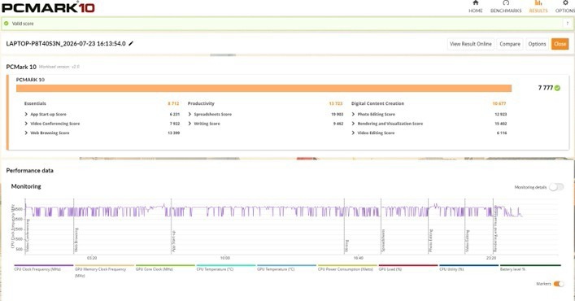Toggle CPU Clock Frequency (MHz) legend series
The width and height of the screenshot is (575, 301).
(x=44, y=268)
